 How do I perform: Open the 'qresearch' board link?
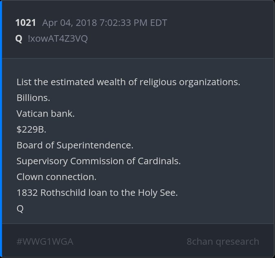tap(238, 241)
